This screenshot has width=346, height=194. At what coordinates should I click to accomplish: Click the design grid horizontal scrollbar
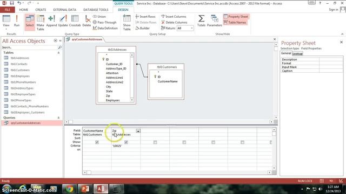pyautogui.click(x=177, y=172)
